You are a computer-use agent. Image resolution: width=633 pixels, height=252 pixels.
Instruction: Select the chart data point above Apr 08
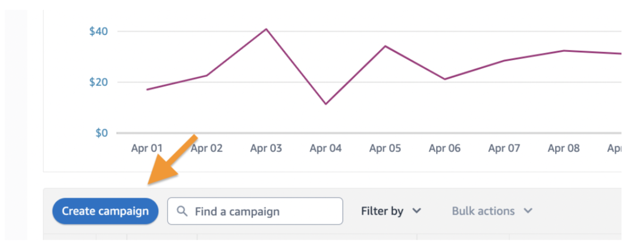click(x=564, y=51)
